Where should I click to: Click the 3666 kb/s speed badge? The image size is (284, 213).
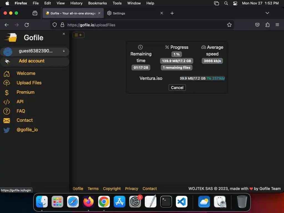212,61
